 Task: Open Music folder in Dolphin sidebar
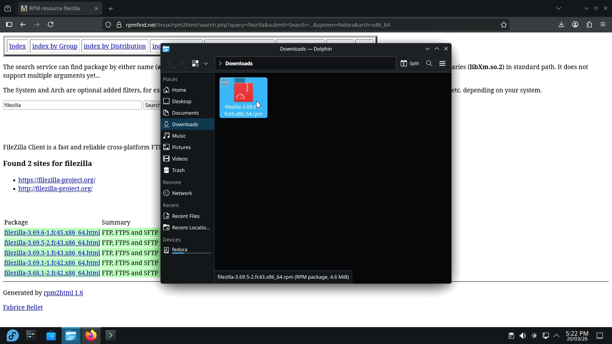187,136
